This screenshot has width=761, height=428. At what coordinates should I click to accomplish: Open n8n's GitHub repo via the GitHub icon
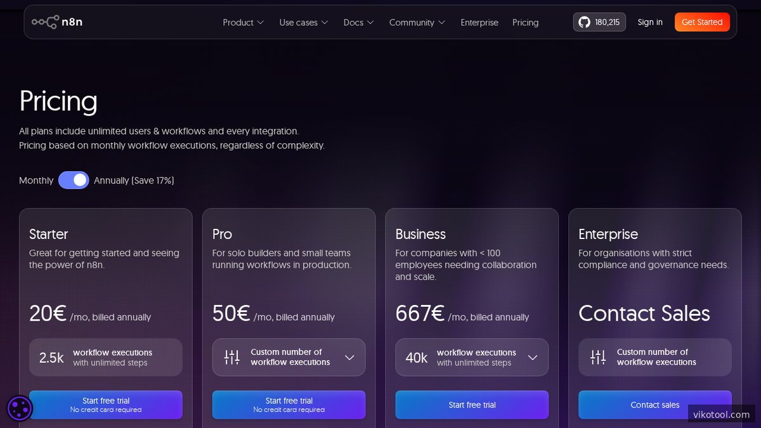584,22
